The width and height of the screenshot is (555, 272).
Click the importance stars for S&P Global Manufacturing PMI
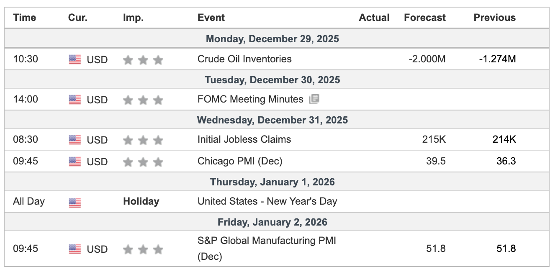[143, 249]
